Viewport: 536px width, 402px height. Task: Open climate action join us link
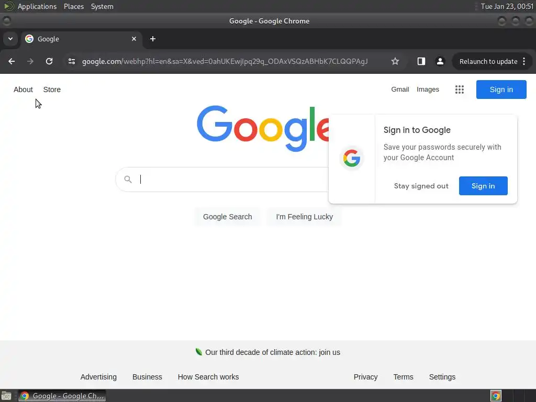pyautogui.click(x=272, y=352)
